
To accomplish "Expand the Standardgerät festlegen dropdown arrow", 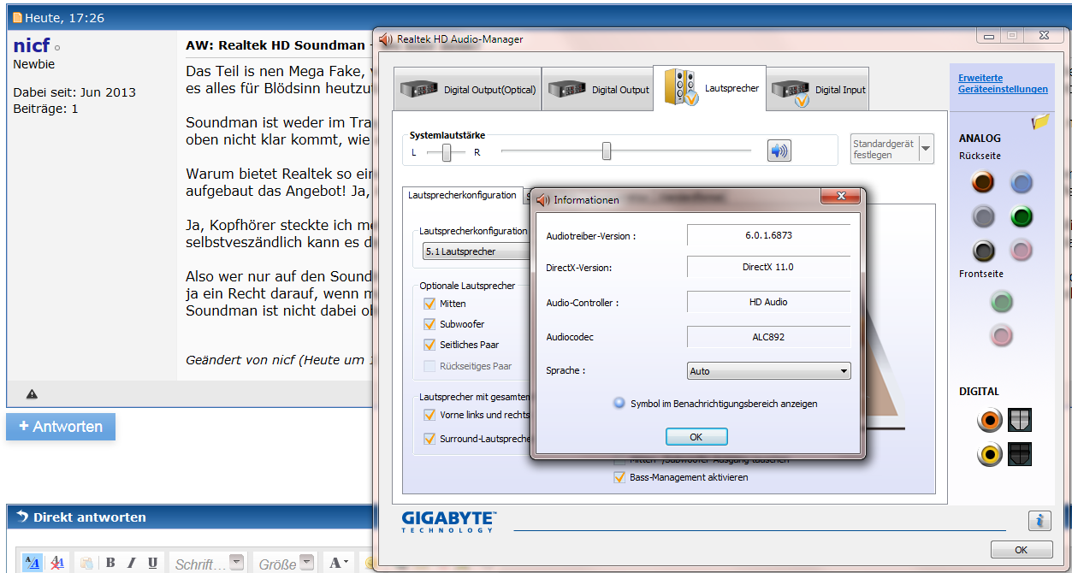I will [926, 149].
